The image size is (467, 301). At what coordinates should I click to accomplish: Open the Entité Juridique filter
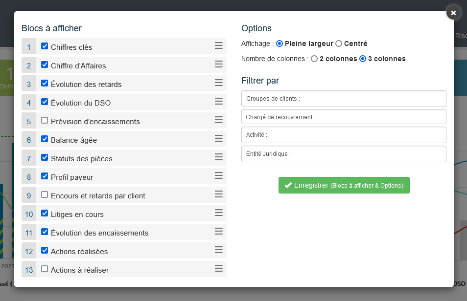point(344,153)
